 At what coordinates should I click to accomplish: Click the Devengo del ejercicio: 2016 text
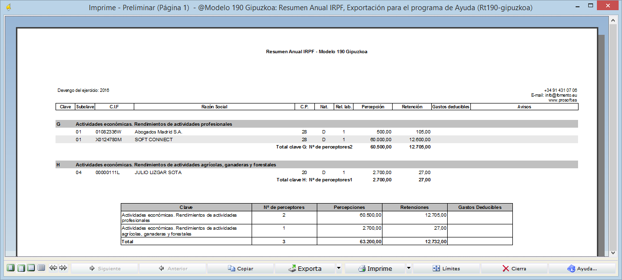[83, 90]
